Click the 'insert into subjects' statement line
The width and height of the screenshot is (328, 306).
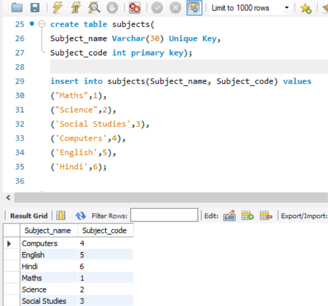point(181,81)
